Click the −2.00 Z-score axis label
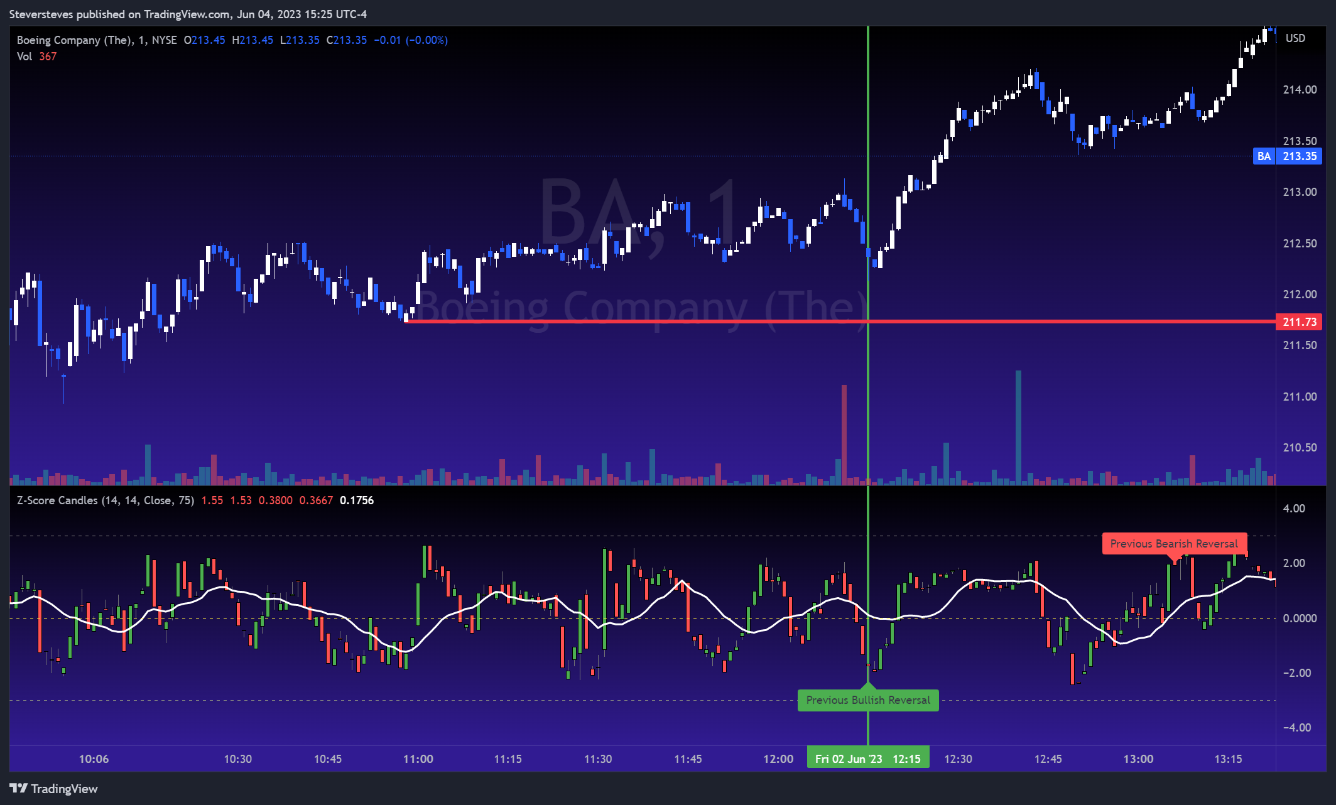Image resolution: width=1336 pixels, height=805 pixels. (x=1296, y=673)
